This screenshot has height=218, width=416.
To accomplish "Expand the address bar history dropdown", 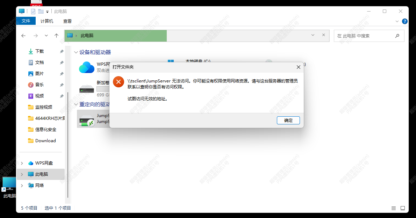I will pyautogui.click(x=313, y=35).
